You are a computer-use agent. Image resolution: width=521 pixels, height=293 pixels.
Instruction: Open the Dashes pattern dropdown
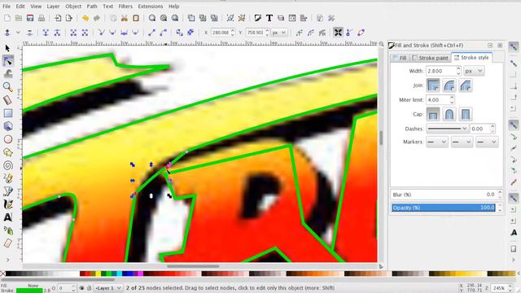click(x=447, y=129)
